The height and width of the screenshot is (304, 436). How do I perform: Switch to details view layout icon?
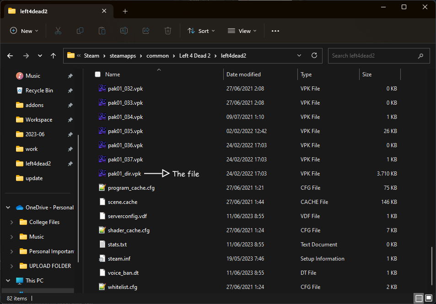(419, 299)
